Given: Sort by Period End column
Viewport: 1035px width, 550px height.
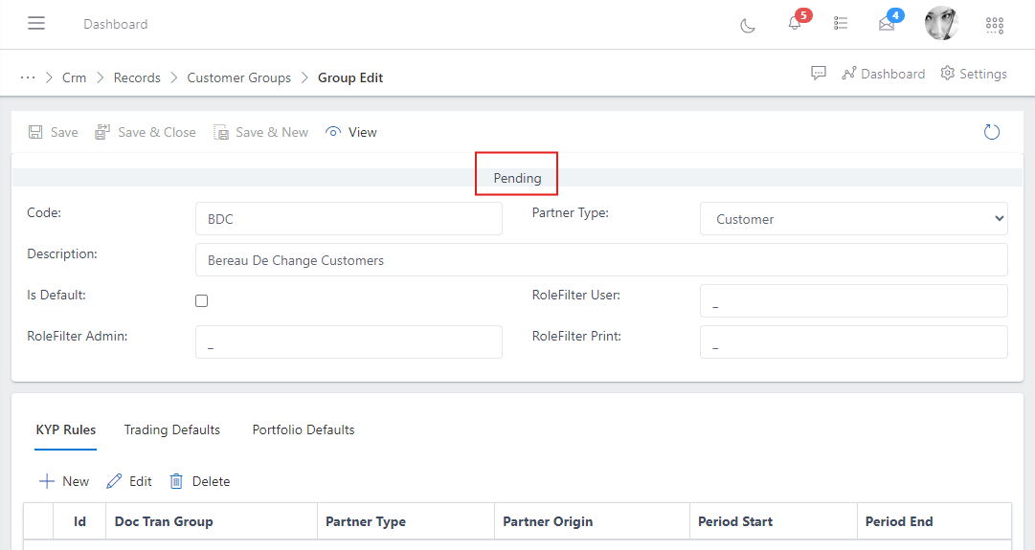Looking at the screenshot, I should pos(934,521).
